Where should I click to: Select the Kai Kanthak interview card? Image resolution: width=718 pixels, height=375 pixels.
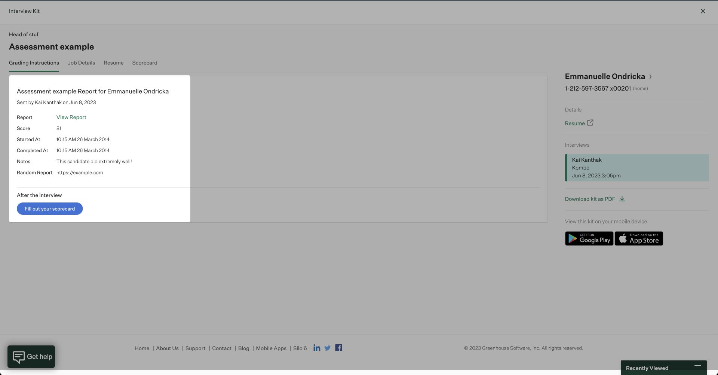pos(637,168)
